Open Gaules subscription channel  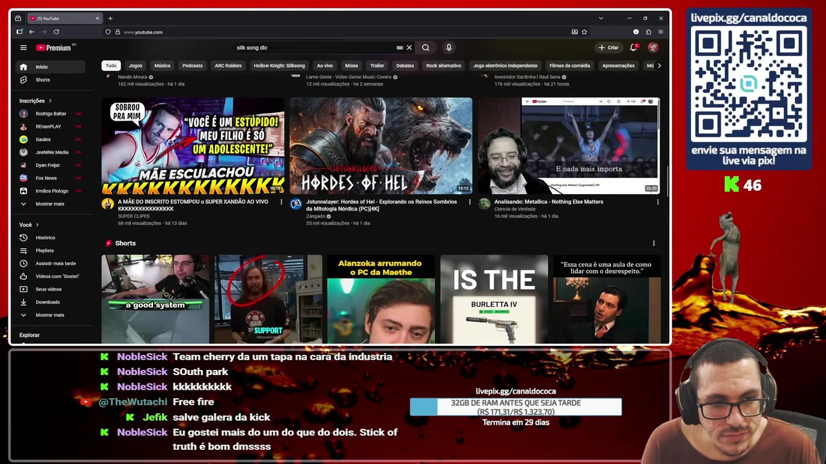pos(50,140)
